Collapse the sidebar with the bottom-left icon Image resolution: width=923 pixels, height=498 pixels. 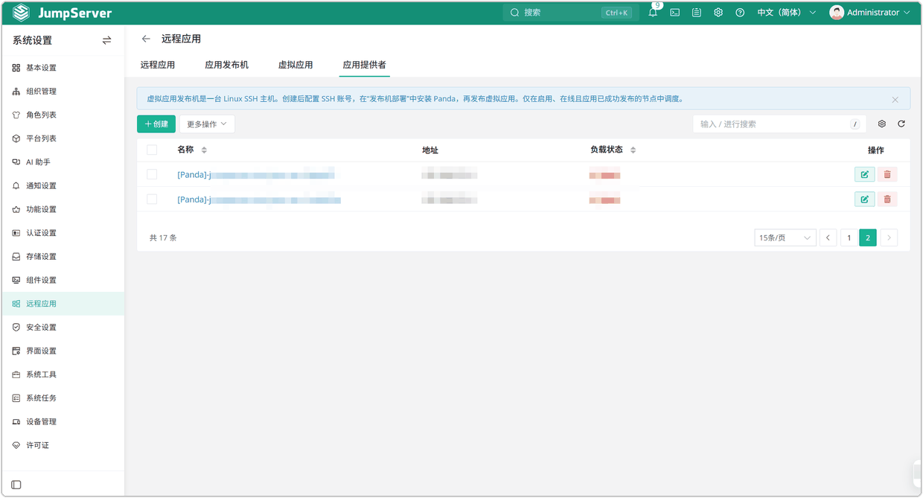16,485
